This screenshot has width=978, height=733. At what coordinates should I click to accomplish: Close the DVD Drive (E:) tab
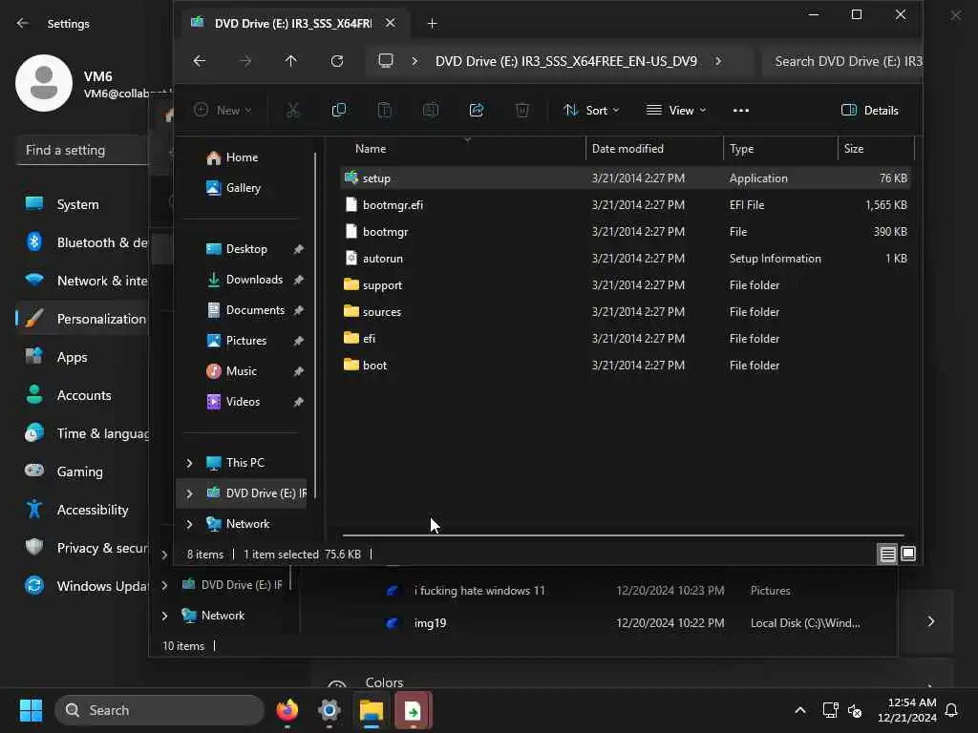390,23
